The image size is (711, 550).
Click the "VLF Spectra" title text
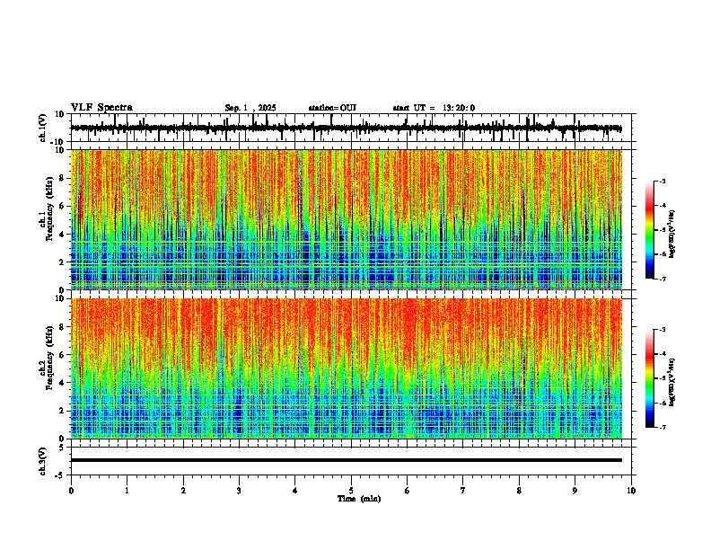point(101,108)
